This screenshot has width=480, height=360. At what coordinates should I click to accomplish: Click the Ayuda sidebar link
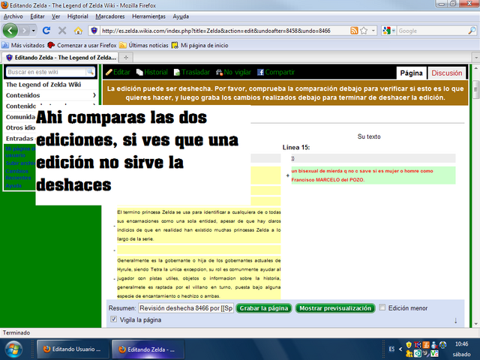click(13, 186)
